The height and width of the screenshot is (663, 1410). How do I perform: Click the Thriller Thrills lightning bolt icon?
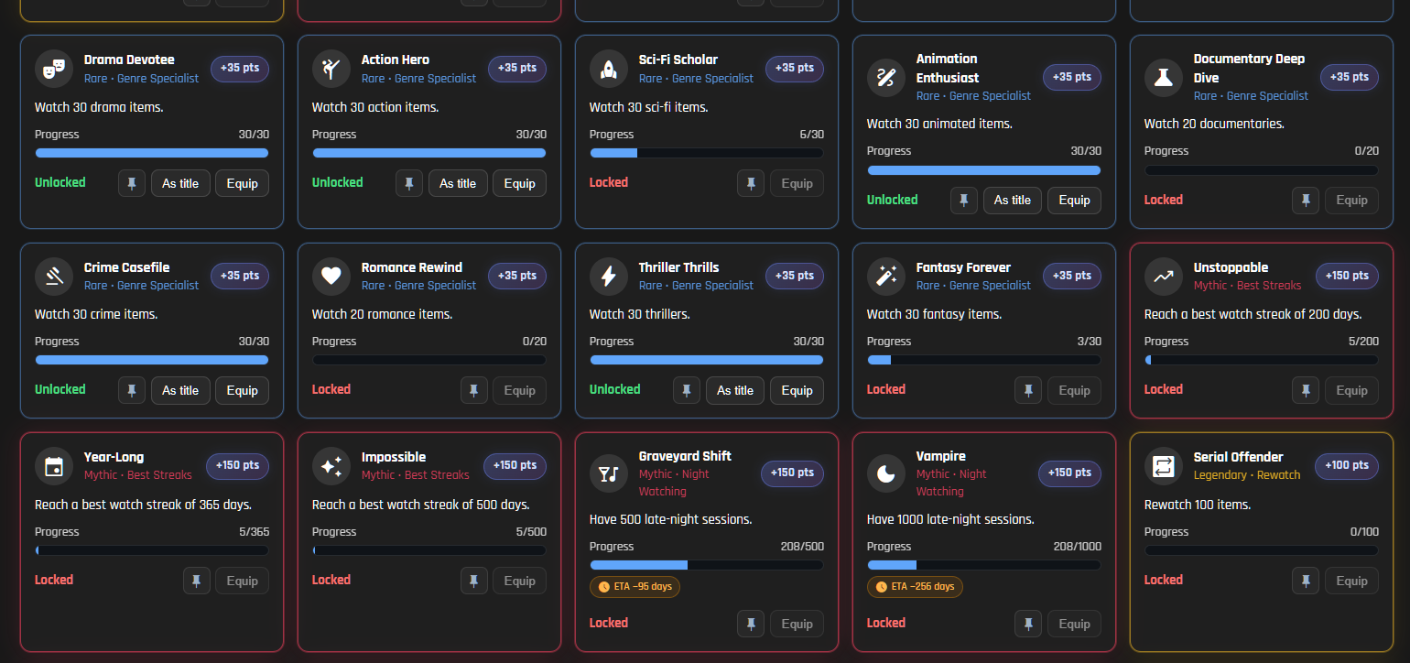click(x=609, y=276)
